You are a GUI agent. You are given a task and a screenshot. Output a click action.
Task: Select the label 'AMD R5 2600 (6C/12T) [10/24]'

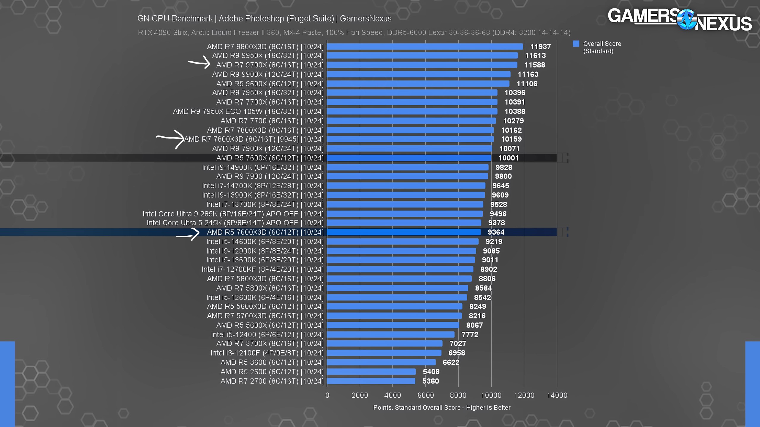(x=272, y=372)
